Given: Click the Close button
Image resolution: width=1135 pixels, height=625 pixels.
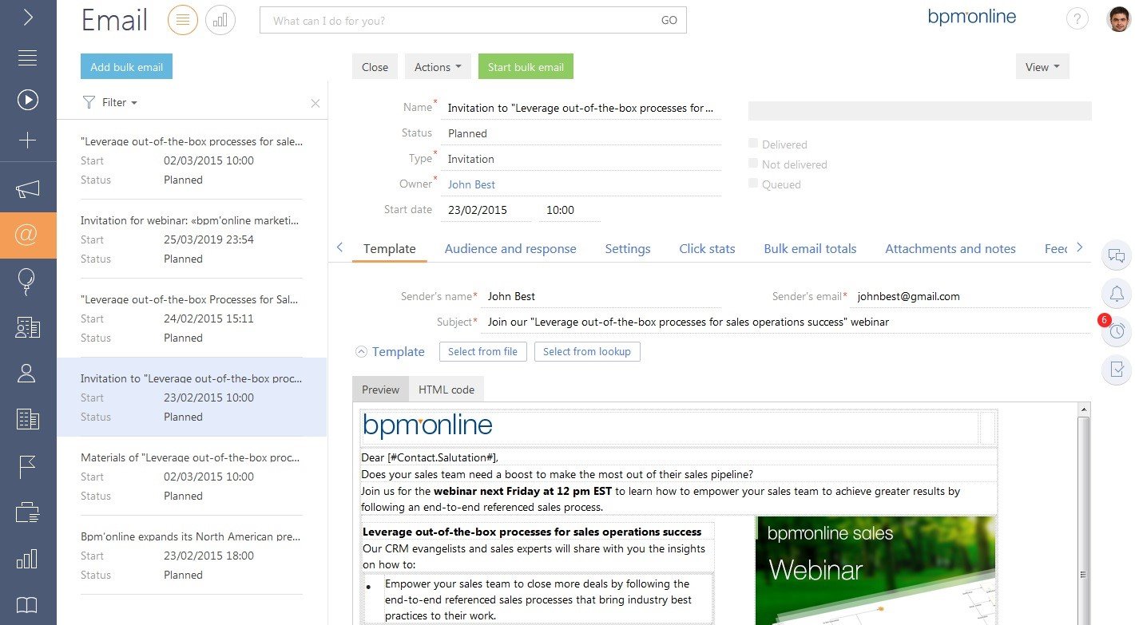Looking at the screenshot, I should point(375,67).
